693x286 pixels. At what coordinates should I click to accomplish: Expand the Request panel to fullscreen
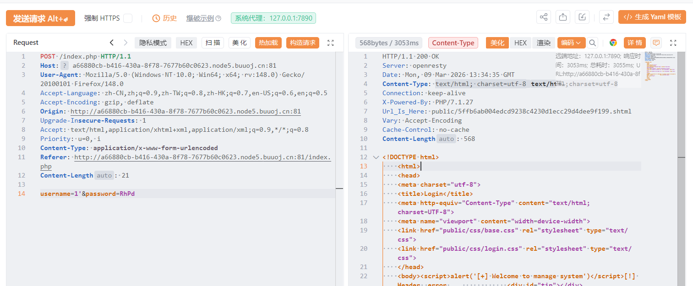click(x=331, y=43)
